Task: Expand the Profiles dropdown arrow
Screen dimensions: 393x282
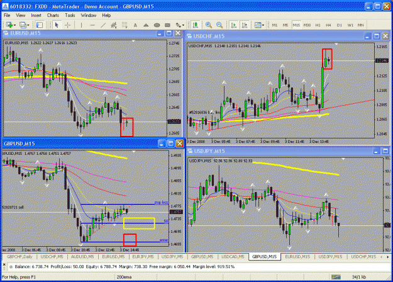Action: pyautogui.click(x=28, y=25)
